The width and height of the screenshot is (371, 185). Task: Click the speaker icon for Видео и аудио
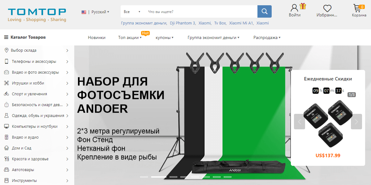click(6, 137)
